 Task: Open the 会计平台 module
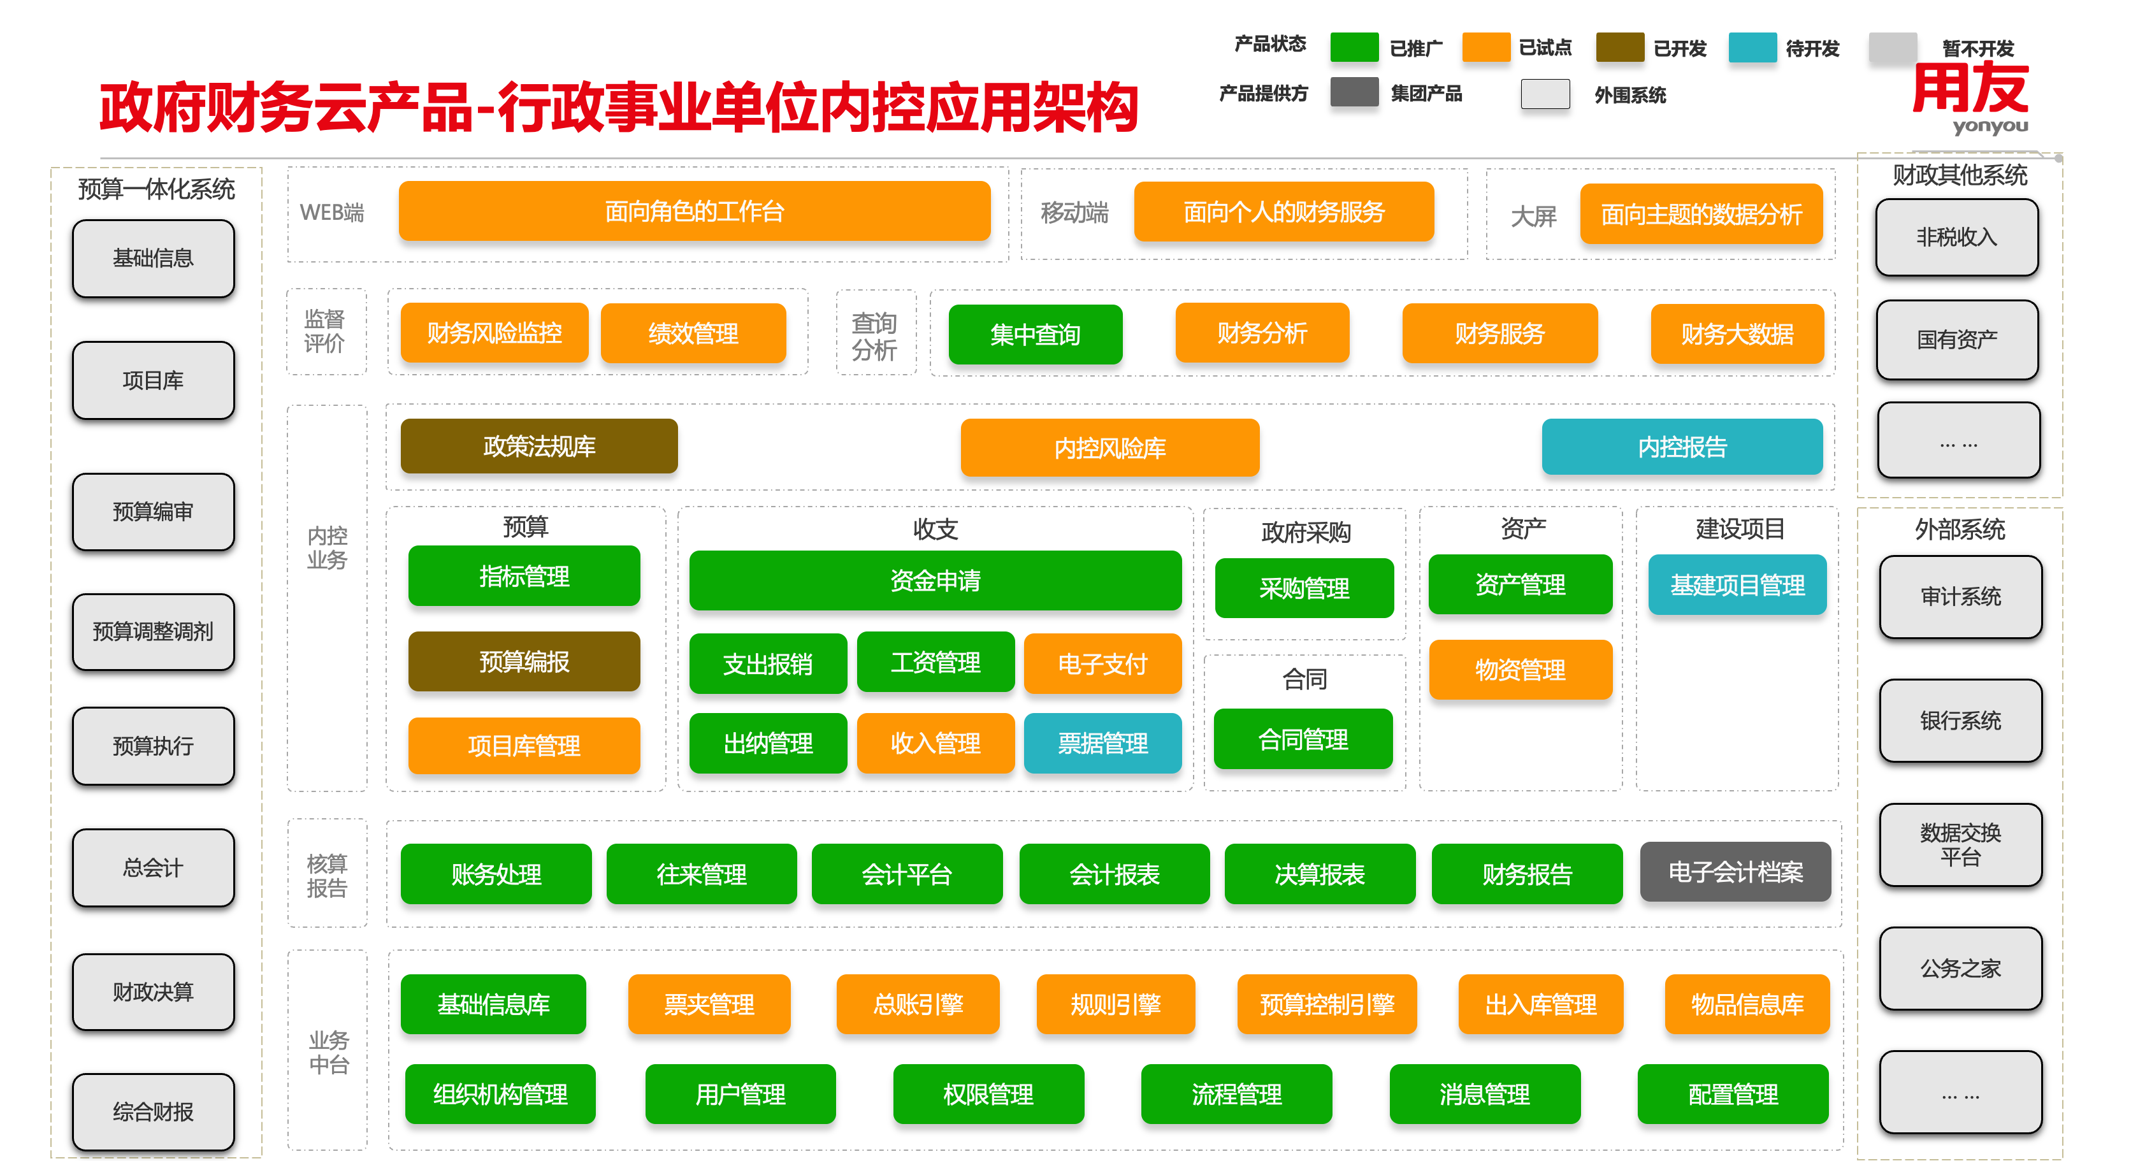point(907,874)
